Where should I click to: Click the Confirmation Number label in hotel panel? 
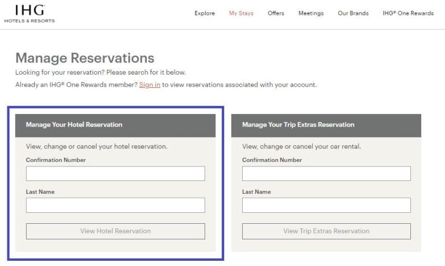click(55, 160)
